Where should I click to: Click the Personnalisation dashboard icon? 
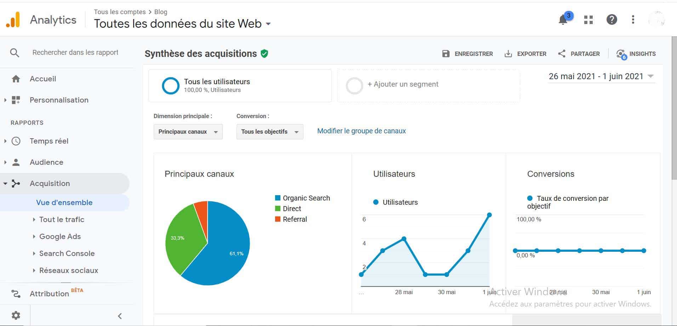[16, 100]
